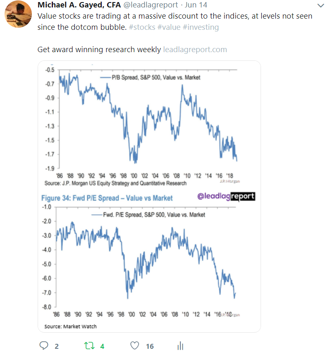Retweet this tweet using the arrows icon

point(89,346)
